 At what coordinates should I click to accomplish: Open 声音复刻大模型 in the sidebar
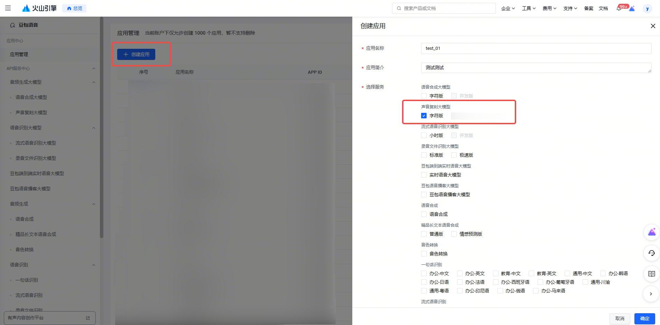tap(31, 112)
